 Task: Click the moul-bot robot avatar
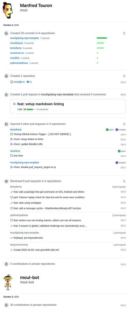8,282
